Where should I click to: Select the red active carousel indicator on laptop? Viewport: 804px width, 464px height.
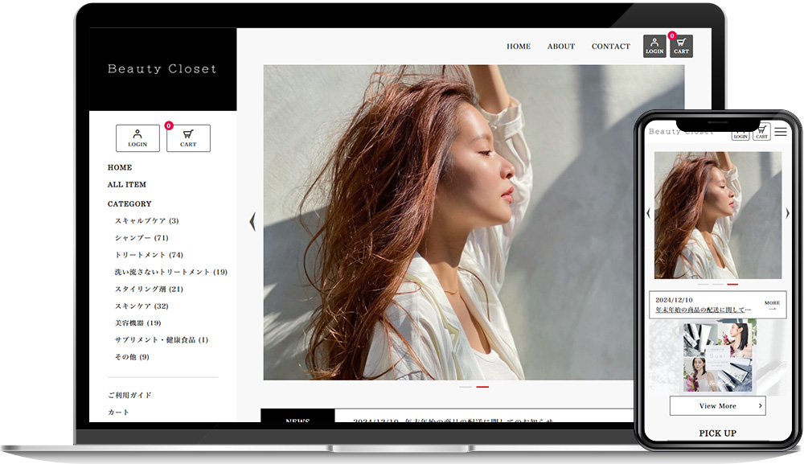coord(482,387)
